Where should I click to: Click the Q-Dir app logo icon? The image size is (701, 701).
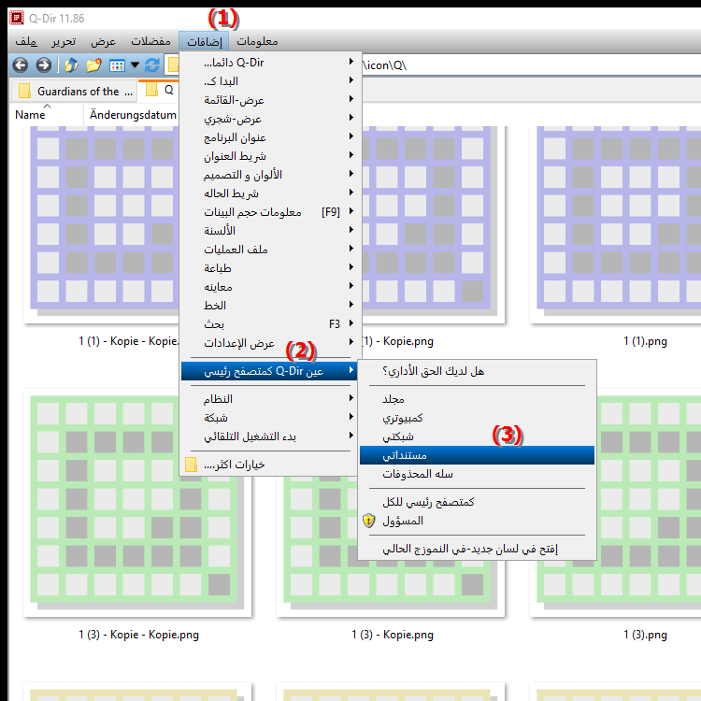pos(17,18)
